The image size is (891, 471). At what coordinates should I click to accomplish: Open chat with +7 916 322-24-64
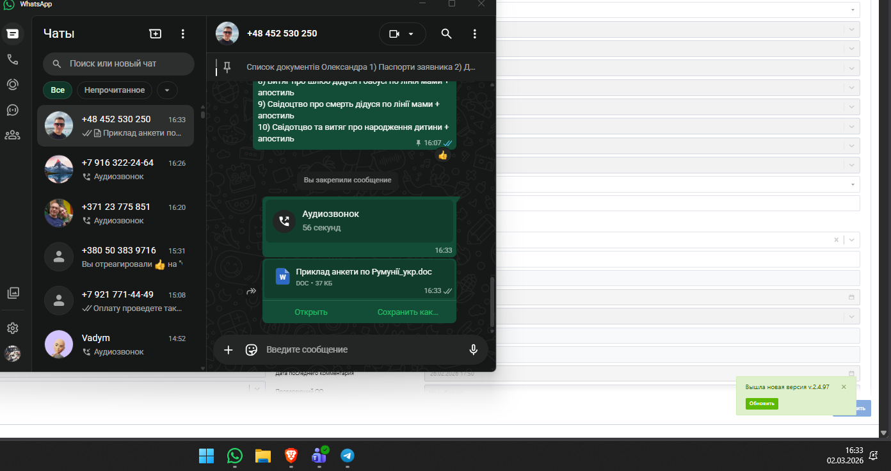point(116,170)
